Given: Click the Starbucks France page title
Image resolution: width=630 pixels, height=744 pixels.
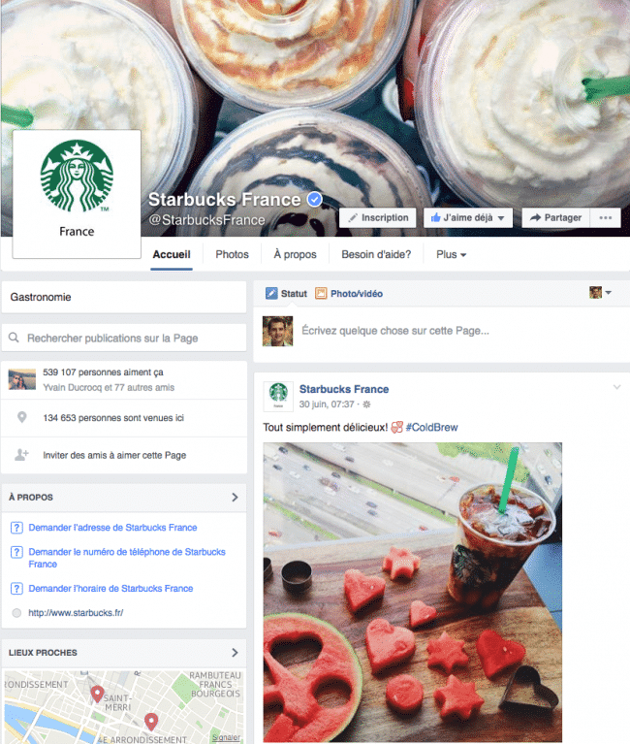Looking at the screenshot, I should click(225, 200).
